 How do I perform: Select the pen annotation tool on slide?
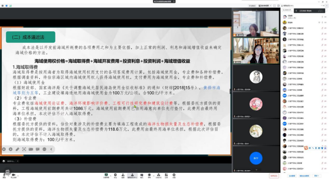point(18,149)
